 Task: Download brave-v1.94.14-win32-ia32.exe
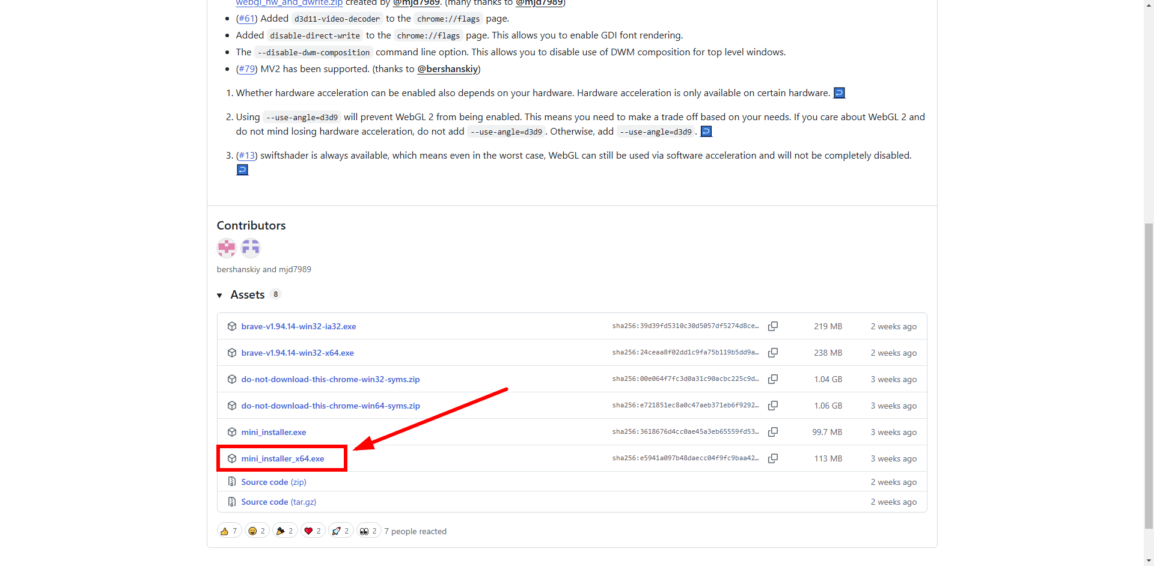(298, 326)
